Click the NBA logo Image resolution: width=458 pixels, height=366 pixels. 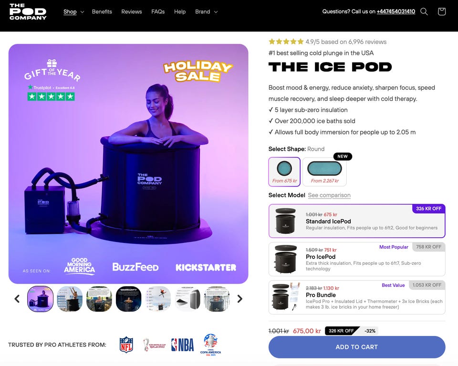182,345
